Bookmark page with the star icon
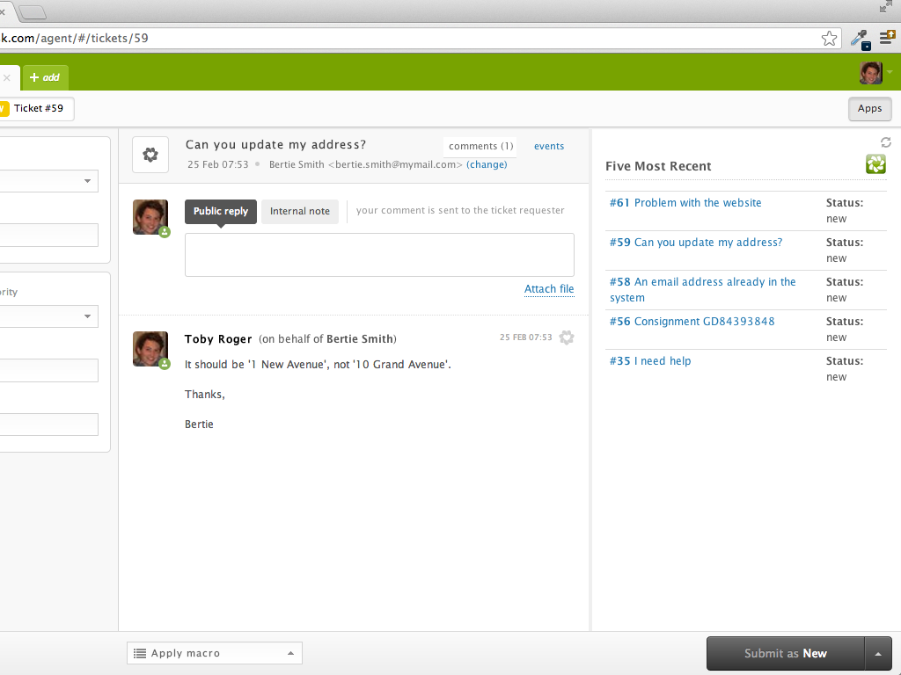 tap(829, 38)
